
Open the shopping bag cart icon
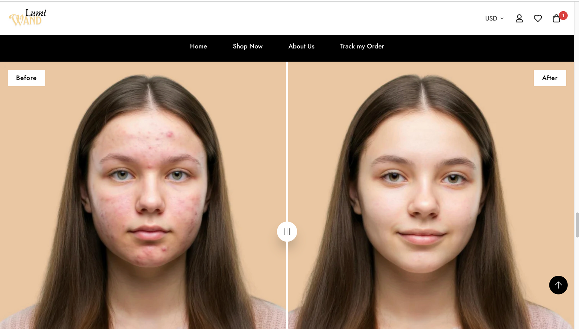pos(556,18)
